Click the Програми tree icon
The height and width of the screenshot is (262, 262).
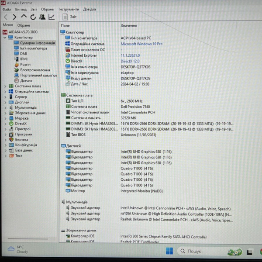pos(11,134)
